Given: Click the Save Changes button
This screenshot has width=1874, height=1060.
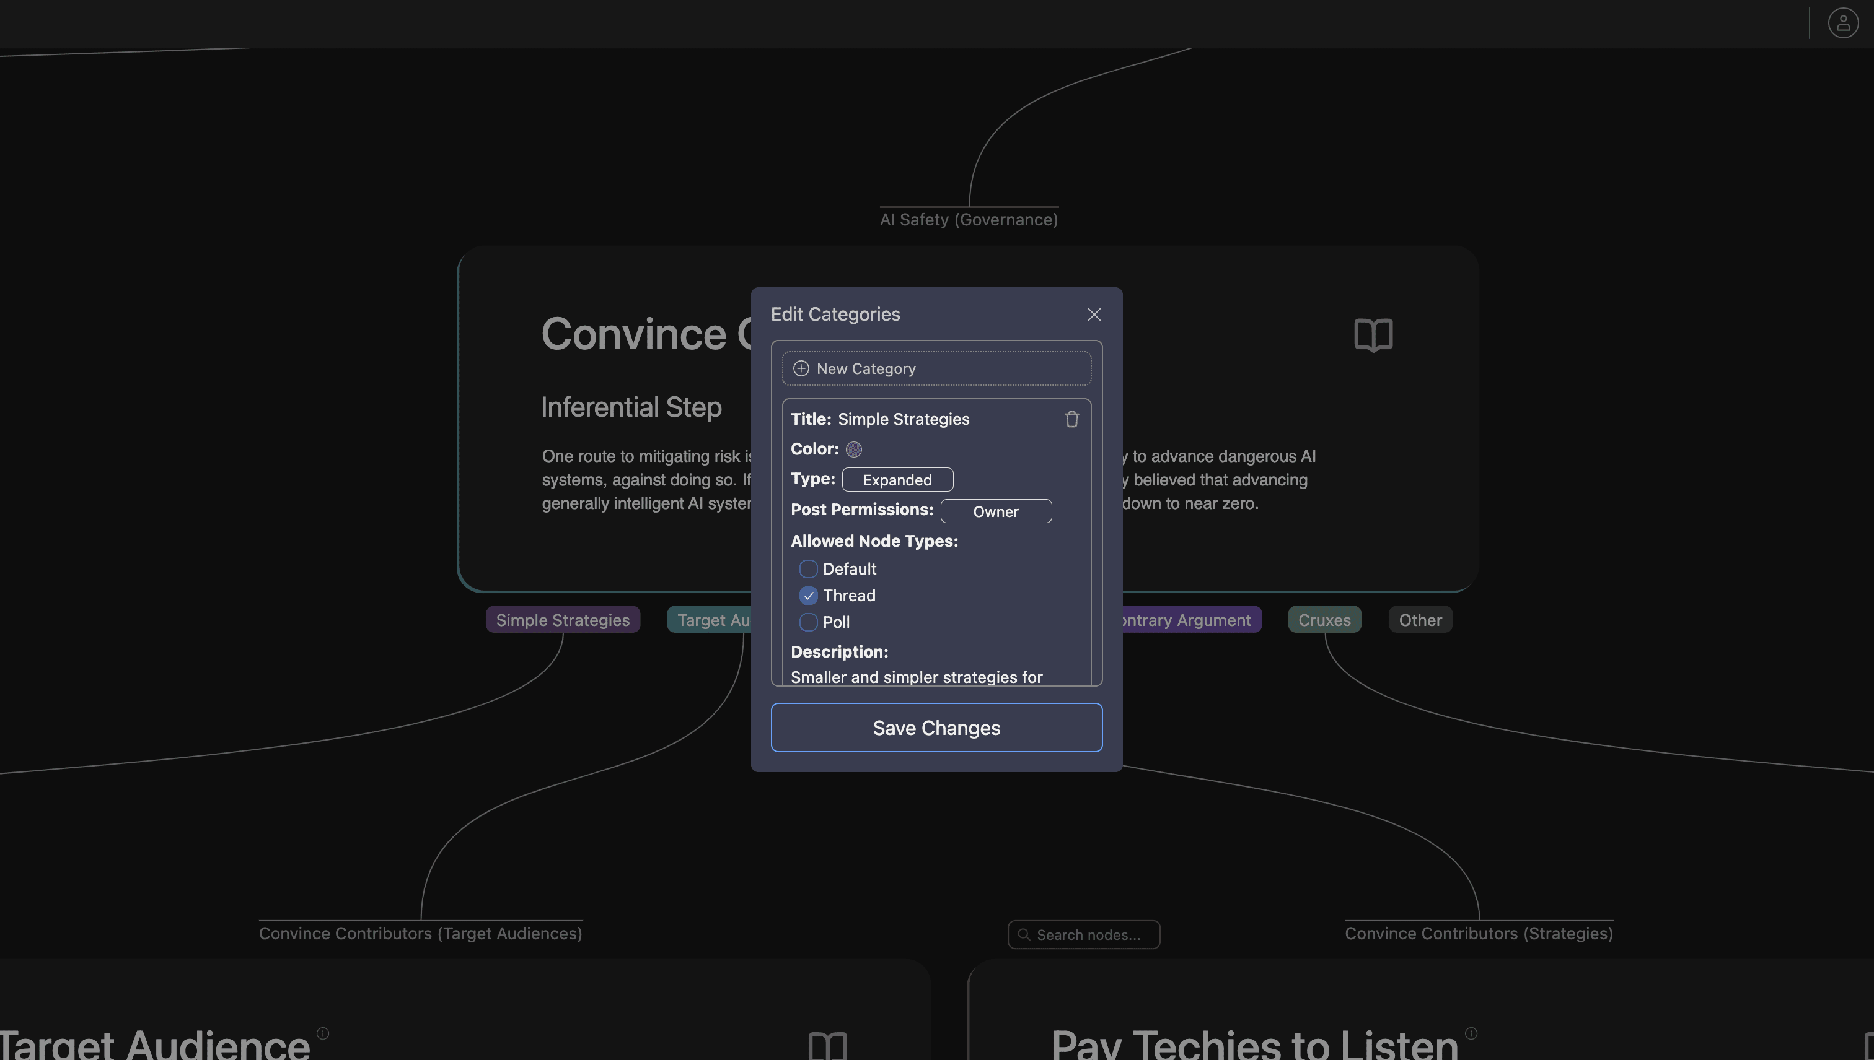Looking at the screenshot, I should 936,728.
